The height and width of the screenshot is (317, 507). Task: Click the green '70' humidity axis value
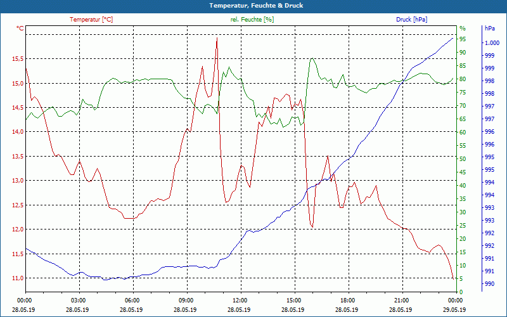point(463,106)
